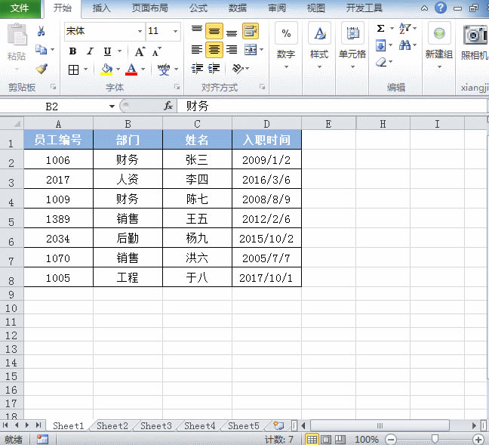Toggle center horizontal alignment
Image resolution: width=489 pixels, height=445 pixels.
(x=214, y=50)
